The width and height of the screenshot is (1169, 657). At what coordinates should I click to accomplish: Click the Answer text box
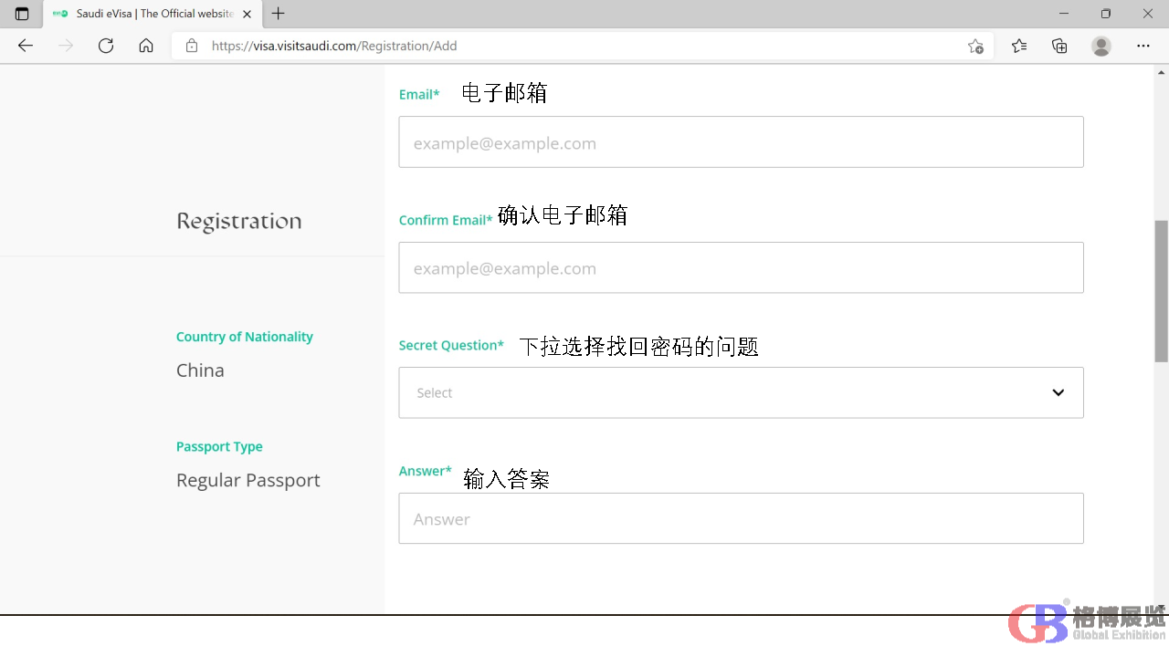point(740,518)
